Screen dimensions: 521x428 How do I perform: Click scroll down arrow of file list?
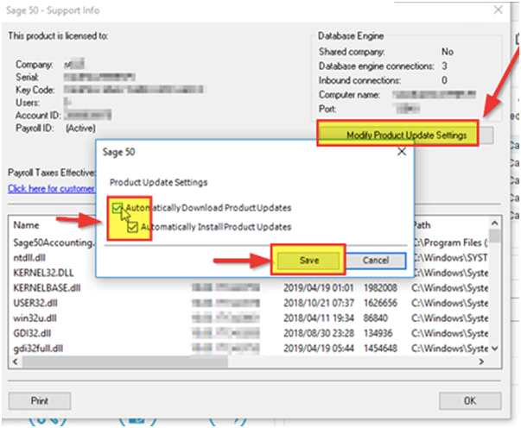click(494, 349)
